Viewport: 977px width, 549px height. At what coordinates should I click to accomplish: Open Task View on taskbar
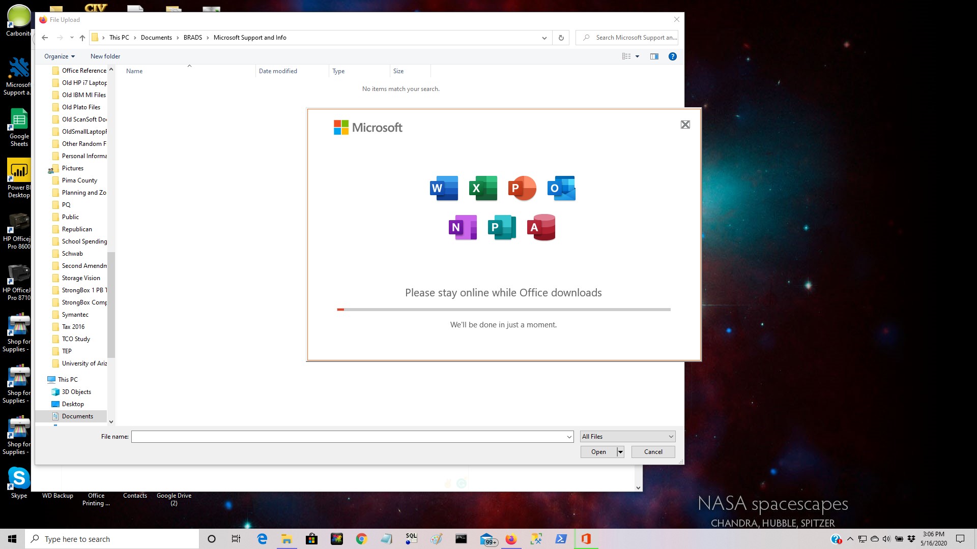click(236, 539)
